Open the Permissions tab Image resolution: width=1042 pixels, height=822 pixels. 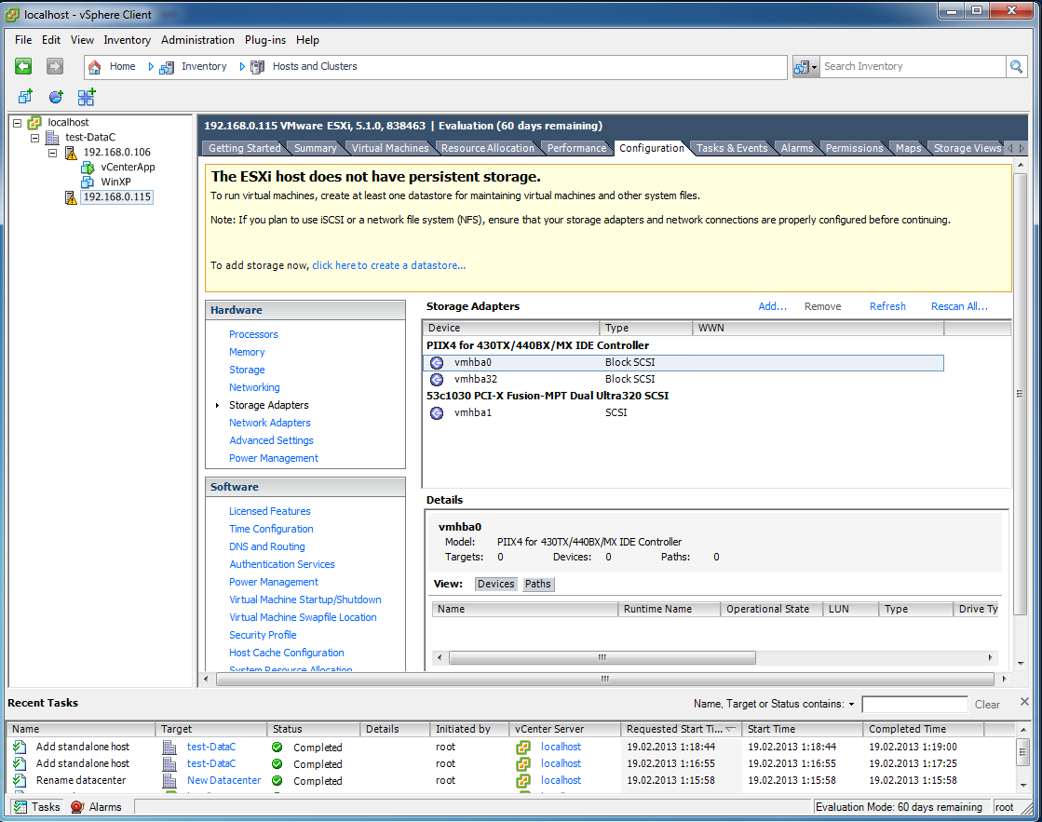854,148
